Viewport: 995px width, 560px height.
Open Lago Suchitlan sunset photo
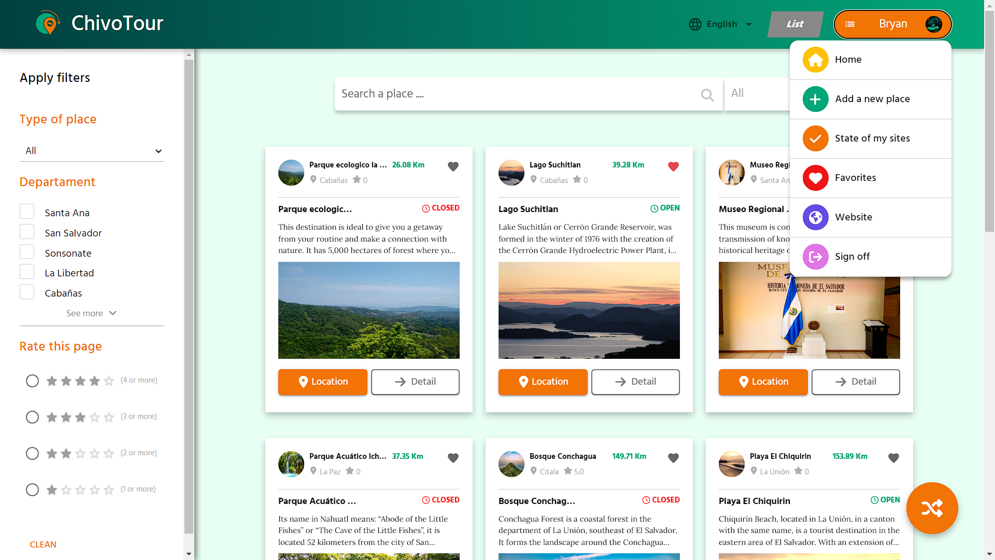(x=589, y=310)
